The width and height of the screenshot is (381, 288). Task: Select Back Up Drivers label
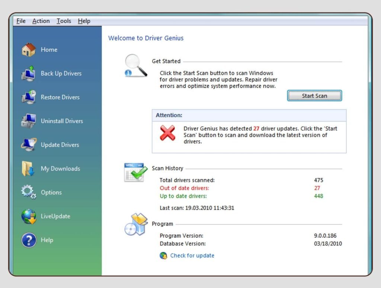click(x=61, y=73)
